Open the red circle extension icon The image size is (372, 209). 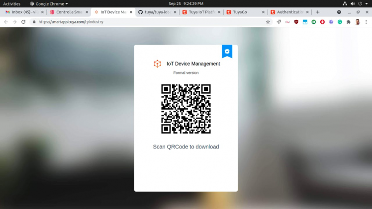click(322, 22)
